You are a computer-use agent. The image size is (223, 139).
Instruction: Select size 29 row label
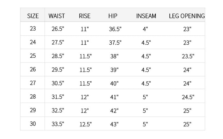33,110
